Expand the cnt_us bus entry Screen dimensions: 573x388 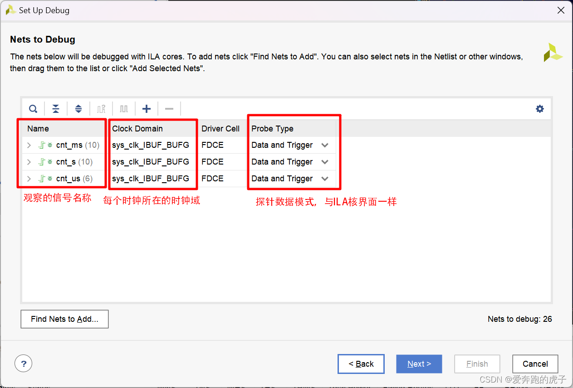(29, 179)
